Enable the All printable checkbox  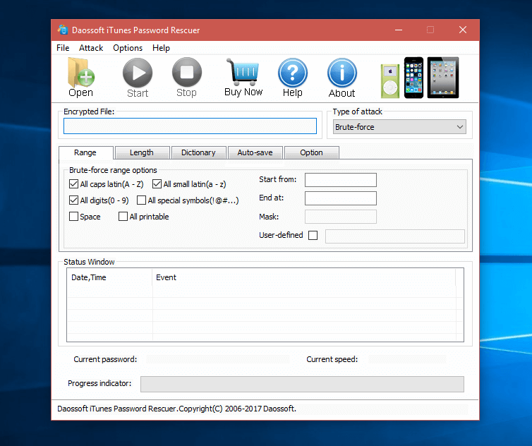pyautogui.click(x=123, y=217)
